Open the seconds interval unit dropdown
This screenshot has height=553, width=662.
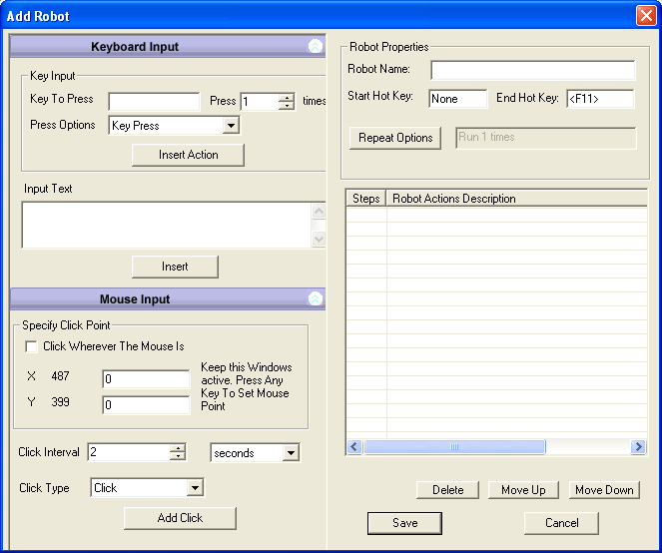tap(291, 453)
